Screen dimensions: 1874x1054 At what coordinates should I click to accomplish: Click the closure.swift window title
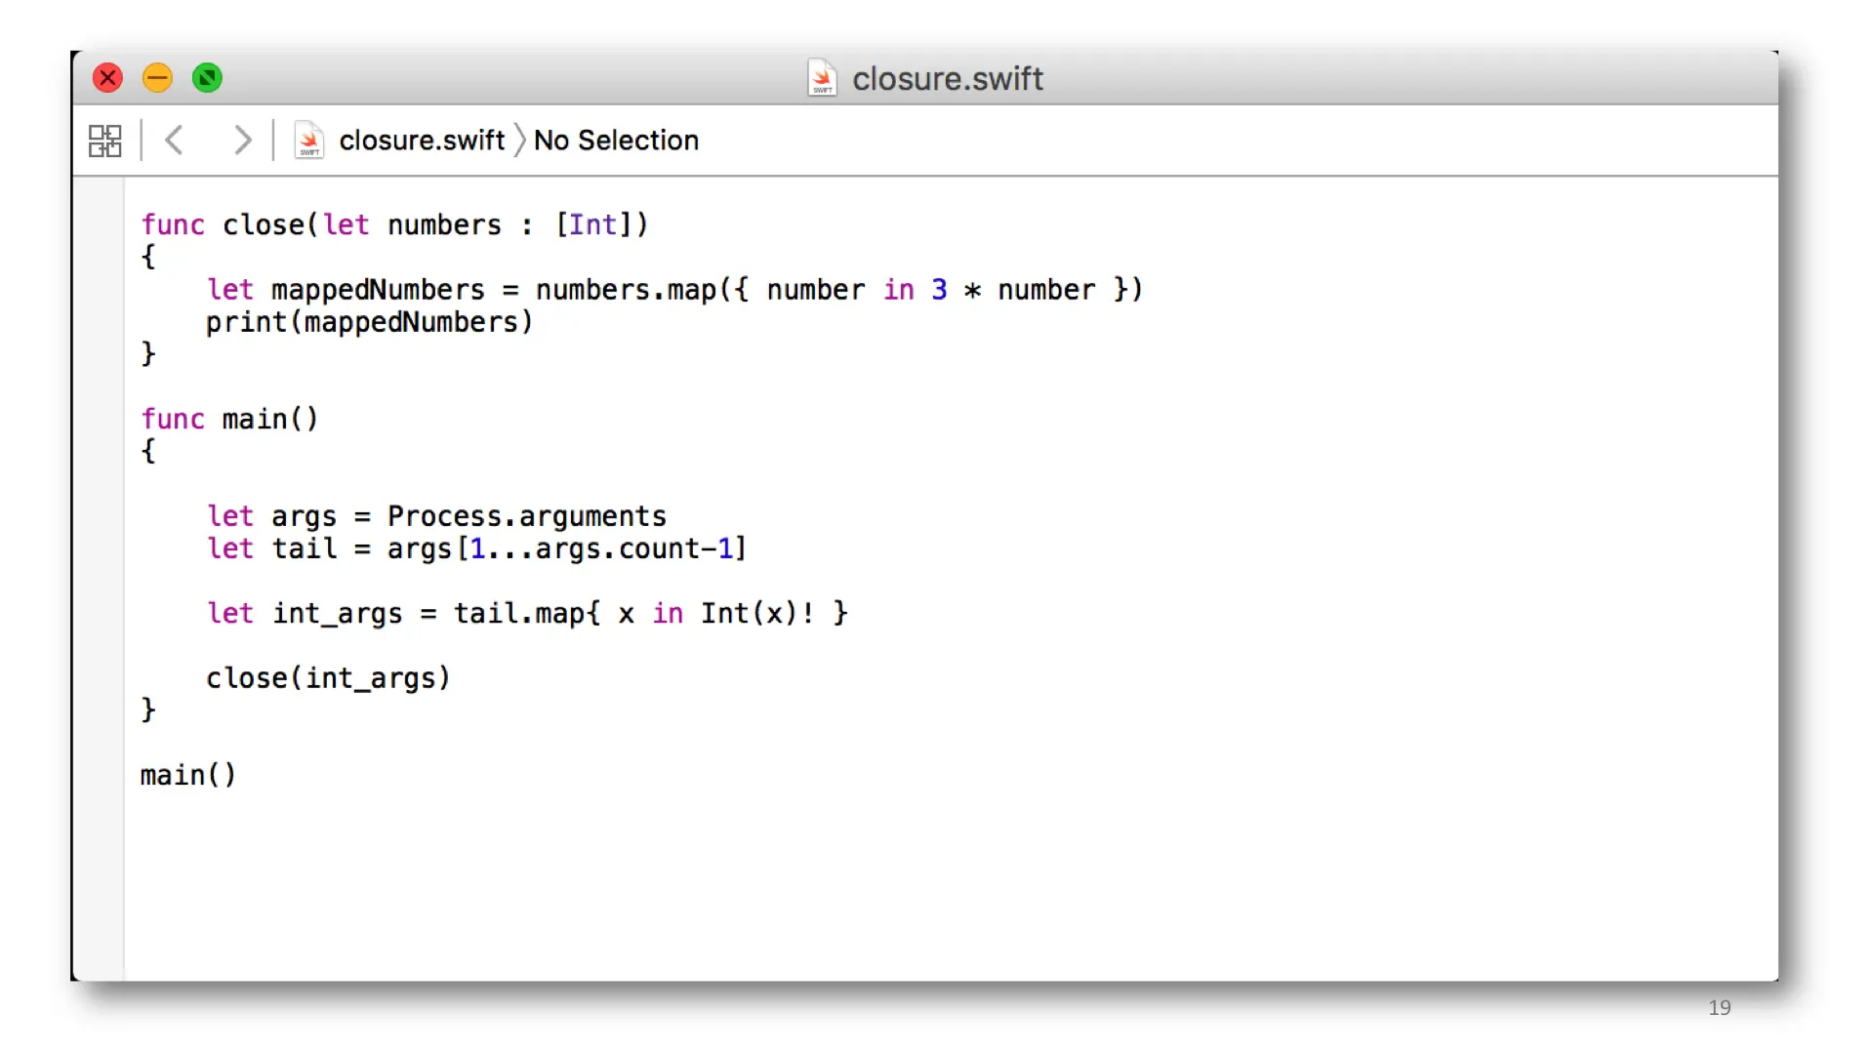click(x=947, y=78)
